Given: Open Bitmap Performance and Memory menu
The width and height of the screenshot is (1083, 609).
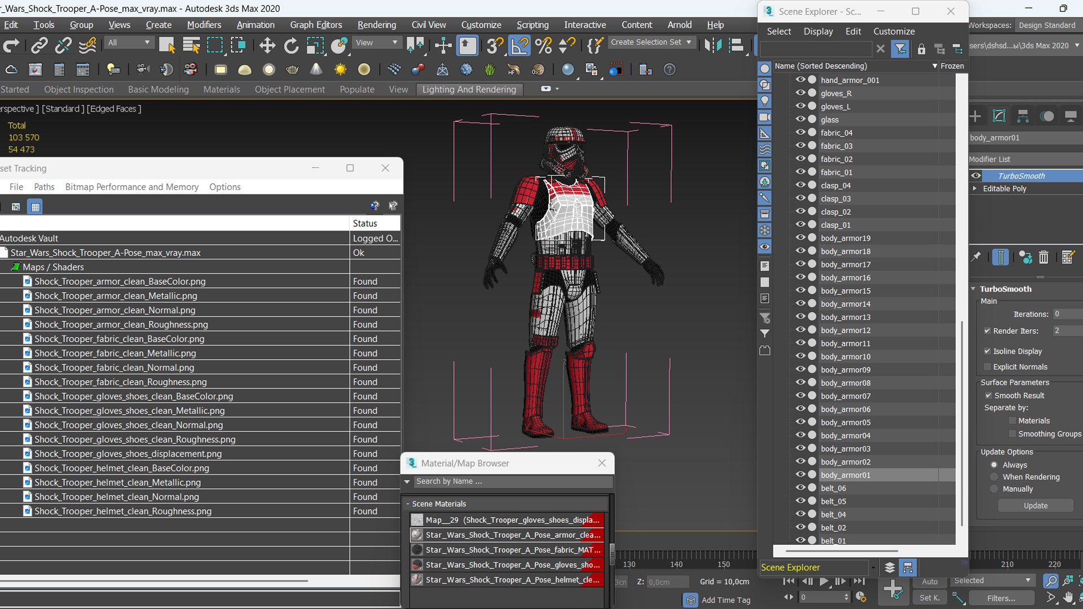Looking at the screenshot, I should click(x=131, y=187).
